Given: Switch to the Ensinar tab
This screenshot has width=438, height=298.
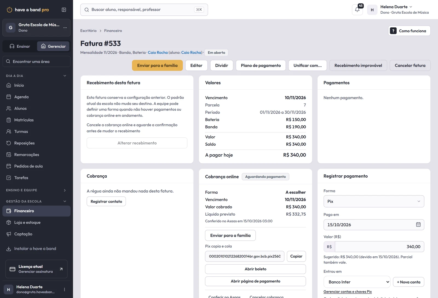Looking at the screenshot, I should pos(20,46).
